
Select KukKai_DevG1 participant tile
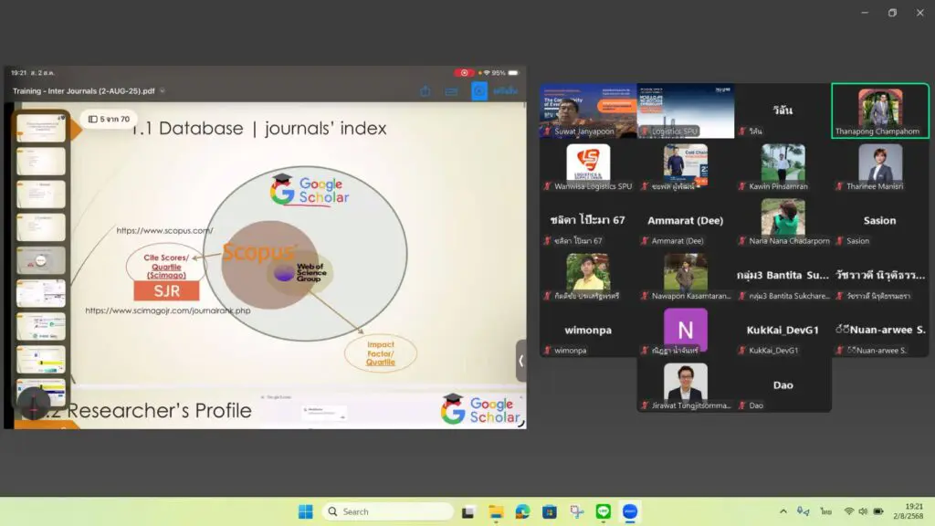pos(783,331)
